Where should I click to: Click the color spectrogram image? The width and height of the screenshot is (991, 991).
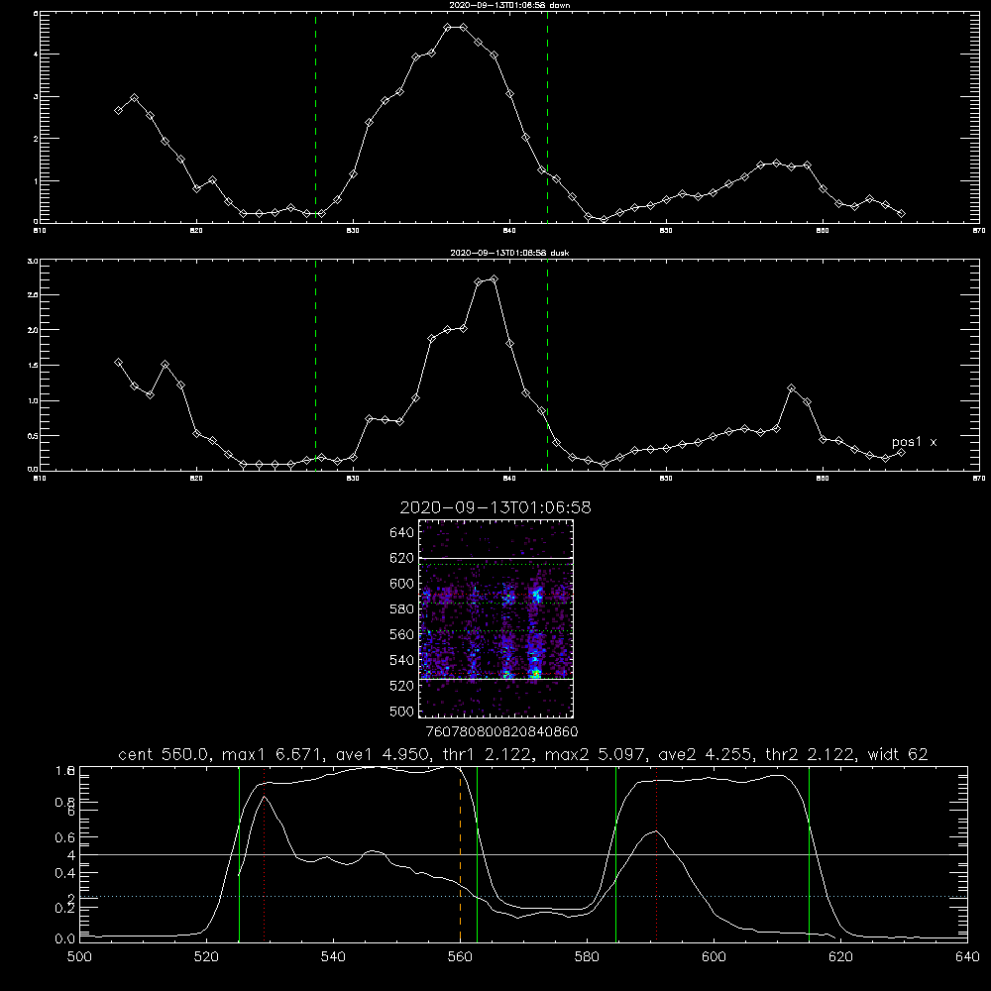pyautogui.click(x=495, y=618)
